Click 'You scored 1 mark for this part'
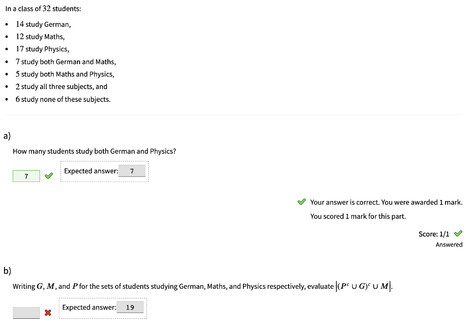Image resolution: width=466 pixels, height=332 pixels. pyautogui.click(x=358, y=216)
